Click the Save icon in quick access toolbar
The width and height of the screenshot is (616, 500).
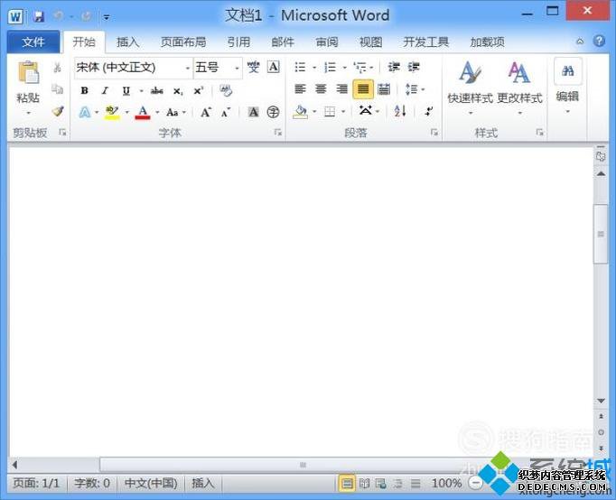(x=39, y=16)
